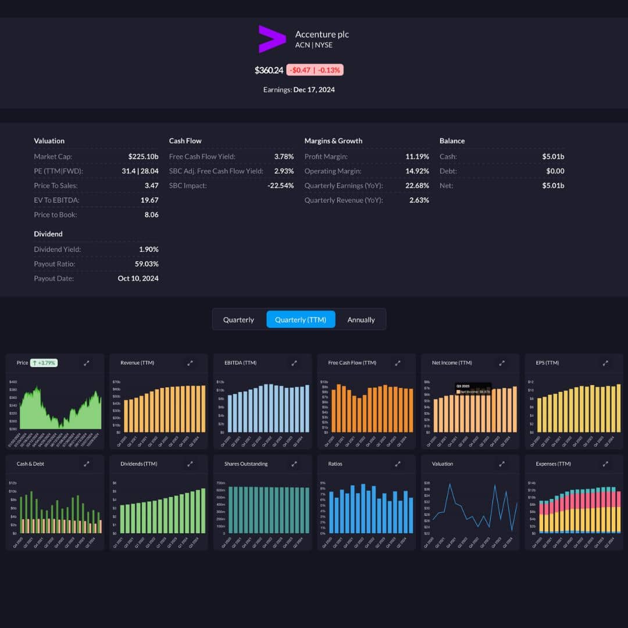Expand the Shares Outstanding chart
628x628 pixels.
(294, 464)
